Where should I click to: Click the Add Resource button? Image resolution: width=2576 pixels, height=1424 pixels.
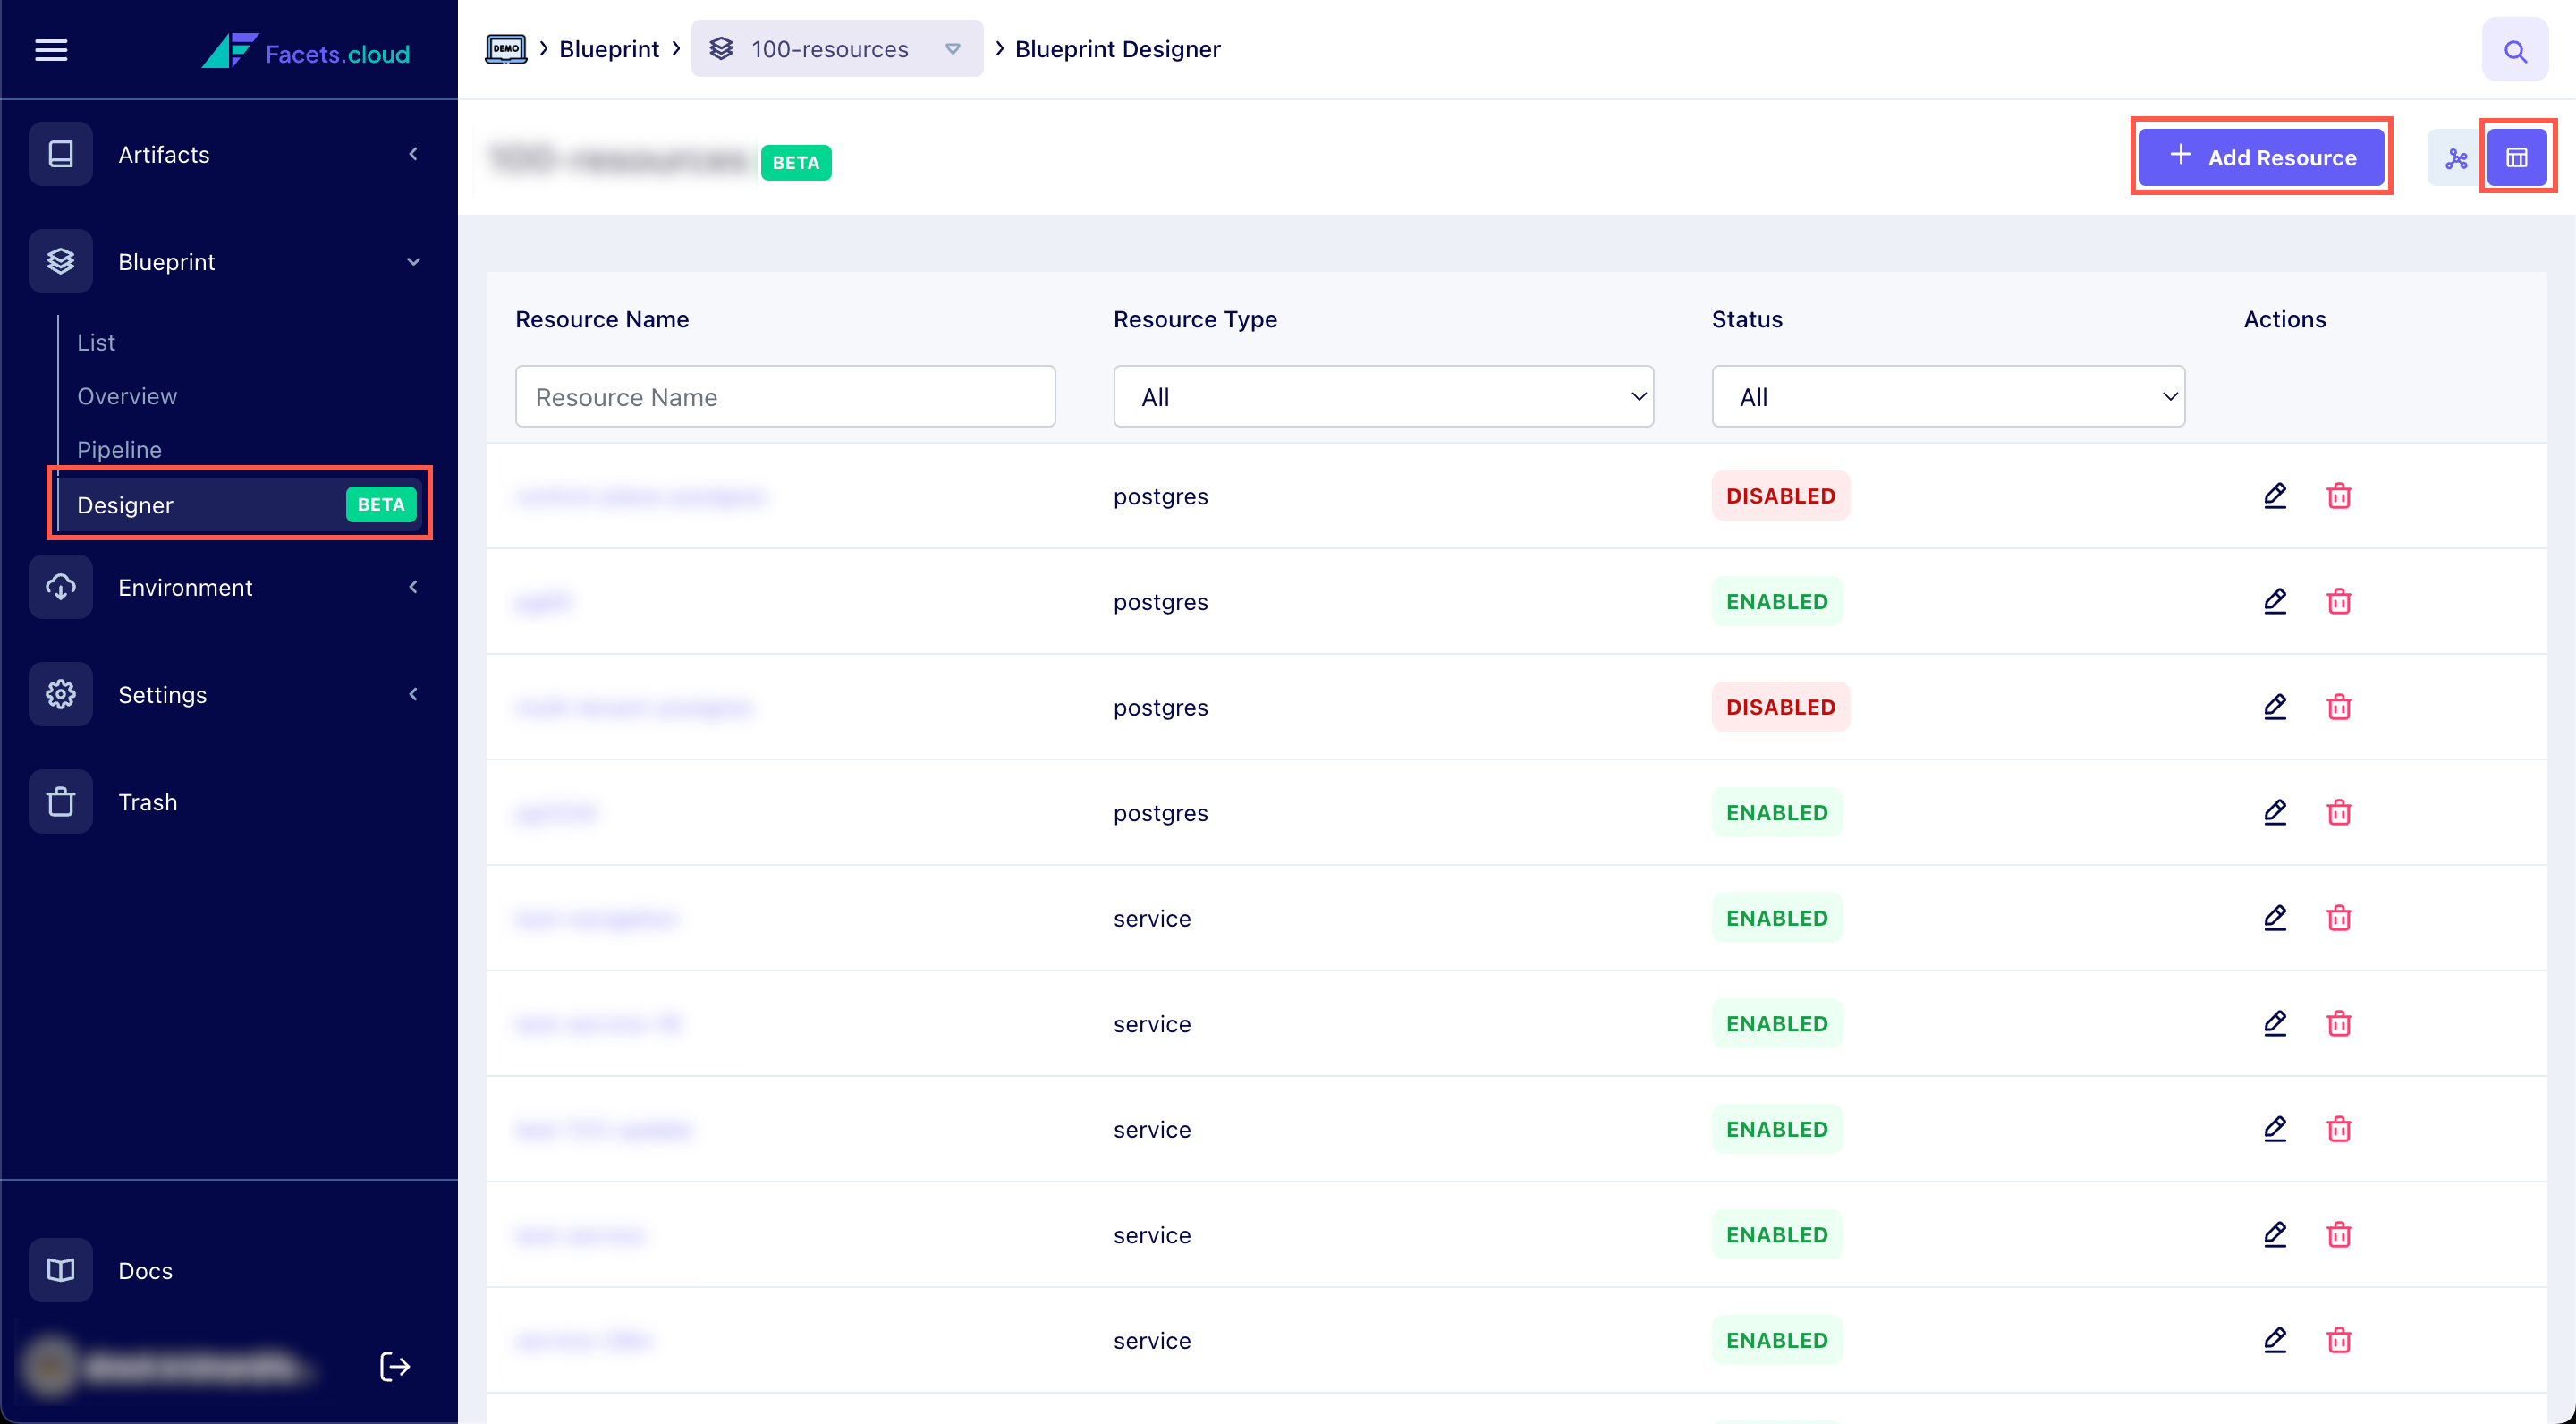coord(2260,157)
